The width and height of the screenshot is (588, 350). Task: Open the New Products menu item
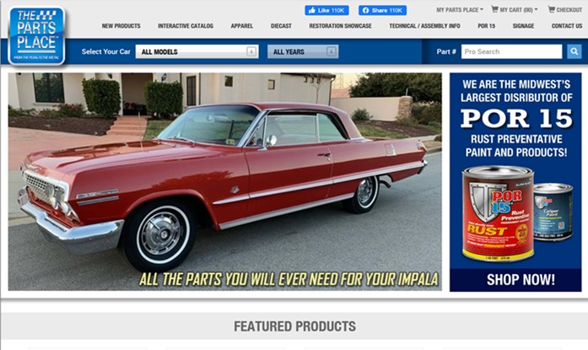tap(121, 26)
